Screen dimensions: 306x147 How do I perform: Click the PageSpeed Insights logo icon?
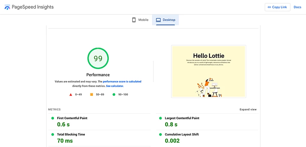pyautogui.click(x=7, y=7)
